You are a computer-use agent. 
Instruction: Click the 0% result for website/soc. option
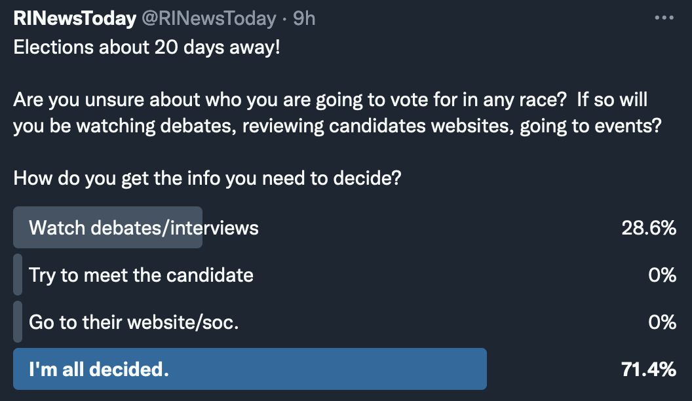(x=662, y=322)
